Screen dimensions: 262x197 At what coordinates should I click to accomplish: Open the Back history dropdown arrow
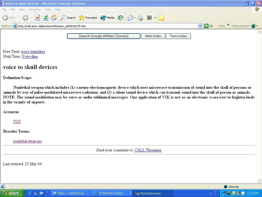(18, 18)
